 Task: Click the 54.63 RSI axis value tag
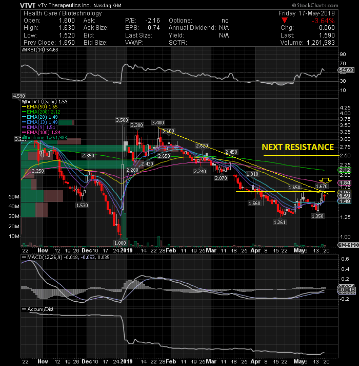pos(346,70)
